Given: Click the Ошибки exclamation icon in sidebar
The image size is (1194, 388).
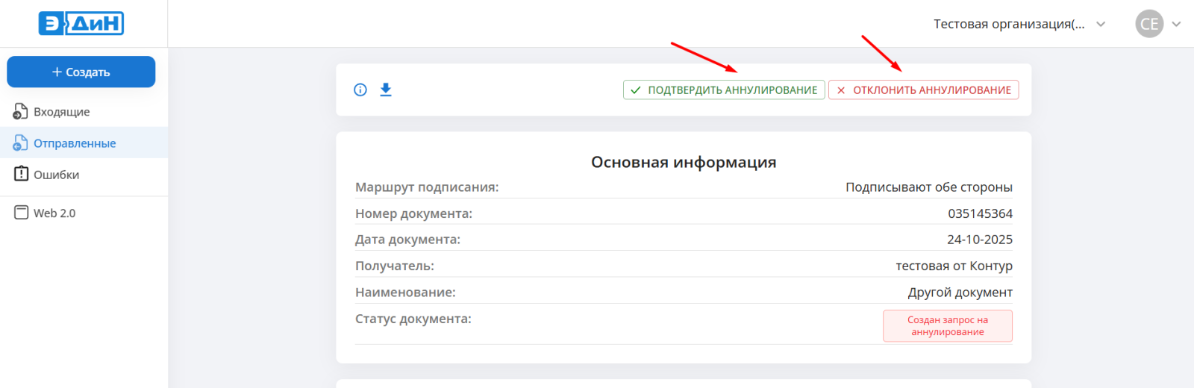Looking at the screenshot, I should pyautogui.click(x=21, y=174).
